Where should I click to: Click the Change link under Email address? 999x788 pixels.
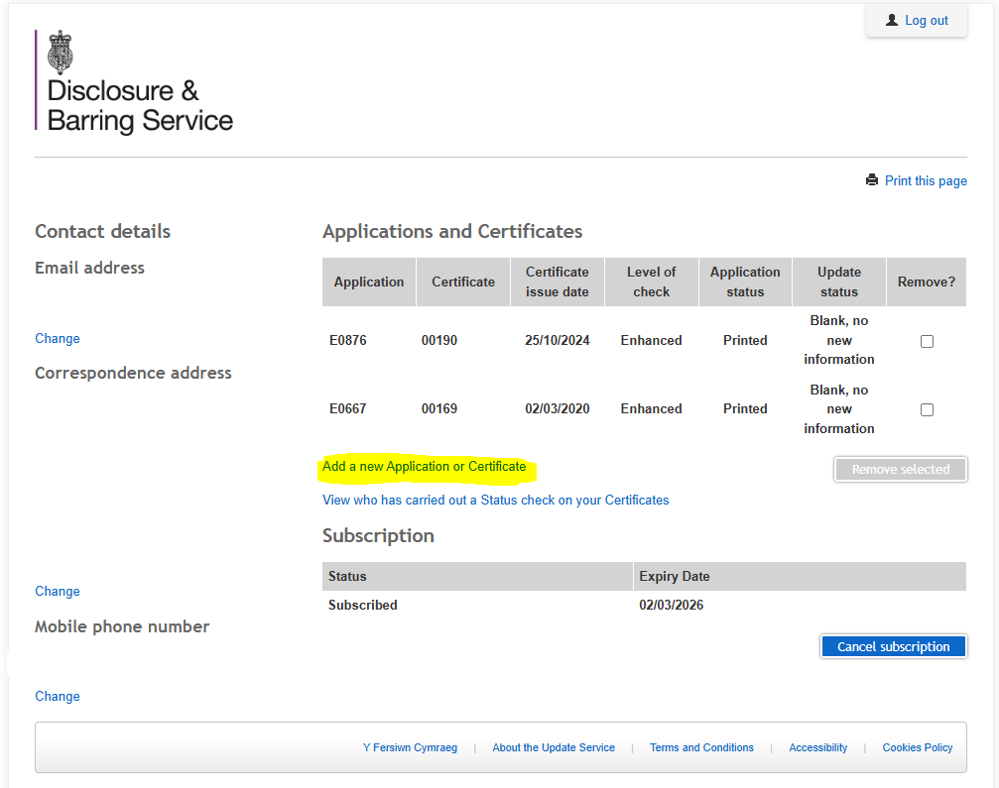pyautogui.click(x=57, y=338)
